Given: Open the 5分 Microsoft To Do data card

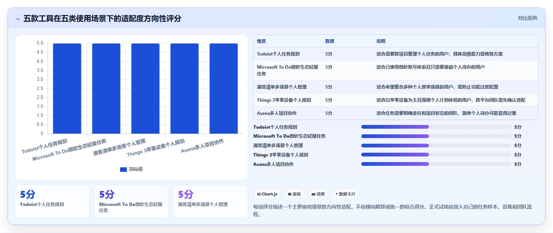Looking at the screenshot, I should click(131, 201).
